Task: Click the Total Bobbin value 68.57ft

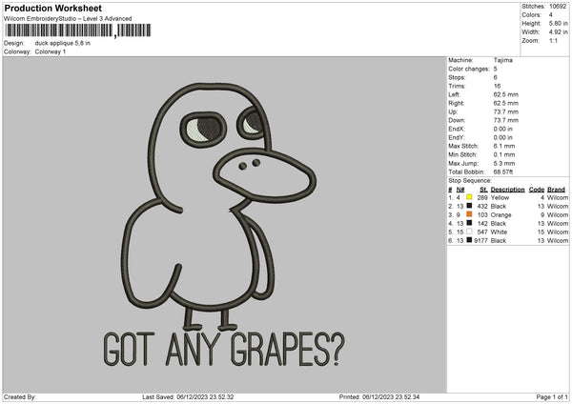Action: tap(503, 172)
